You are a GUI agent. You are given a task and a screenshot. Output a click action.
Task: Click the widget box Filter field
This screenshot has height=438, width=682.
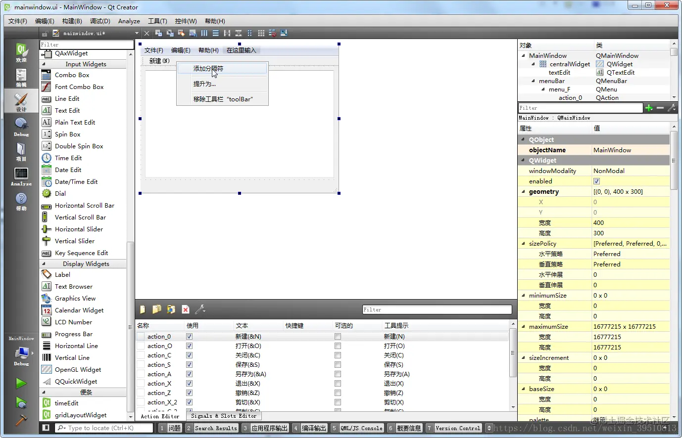point(86,44)
